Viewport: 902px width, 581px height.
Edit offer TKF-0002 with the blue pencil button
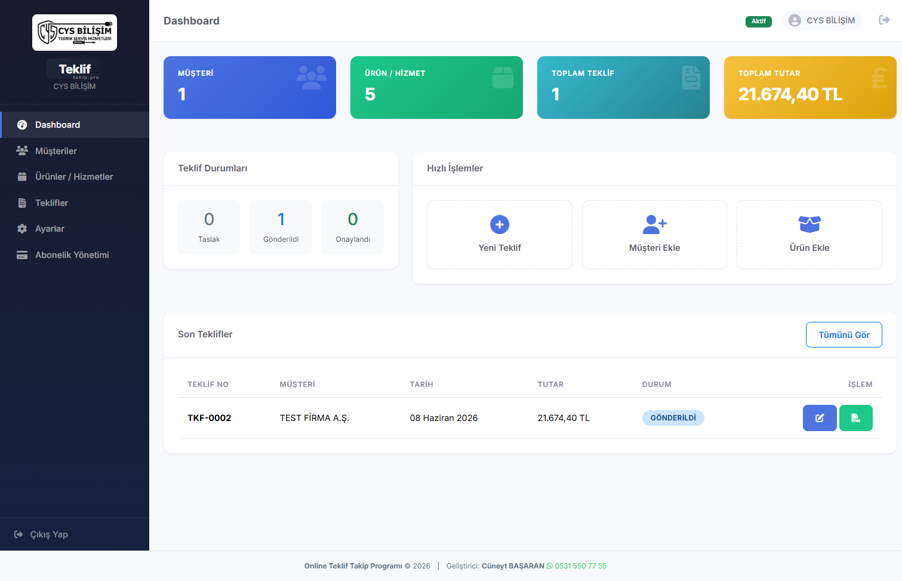coord(820,418)
